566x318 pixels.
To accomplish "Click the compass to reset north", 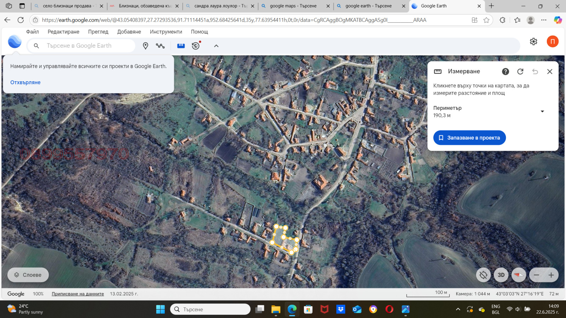I will pos(519,275).
